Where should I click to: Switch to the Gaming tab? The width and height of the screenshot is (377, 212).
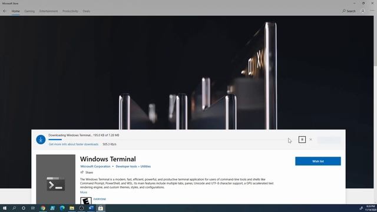click(x=29, y=11)
